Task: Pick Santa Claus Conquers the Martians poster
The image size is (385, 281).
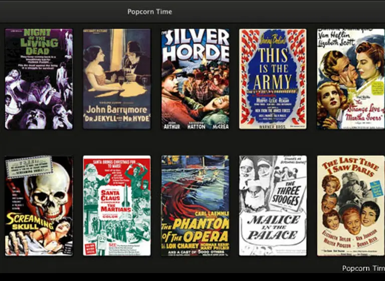Action: coord(116,206)
